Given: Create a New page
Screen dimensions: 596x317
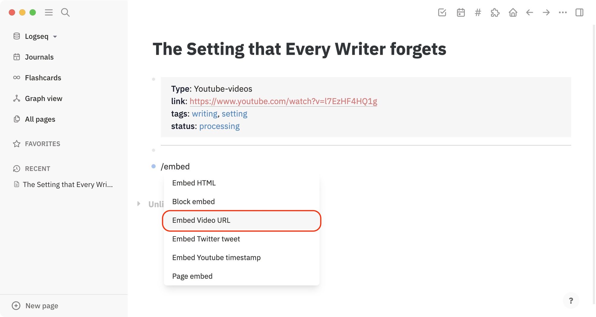Looking at the screenshot, I should coord(35,305).
